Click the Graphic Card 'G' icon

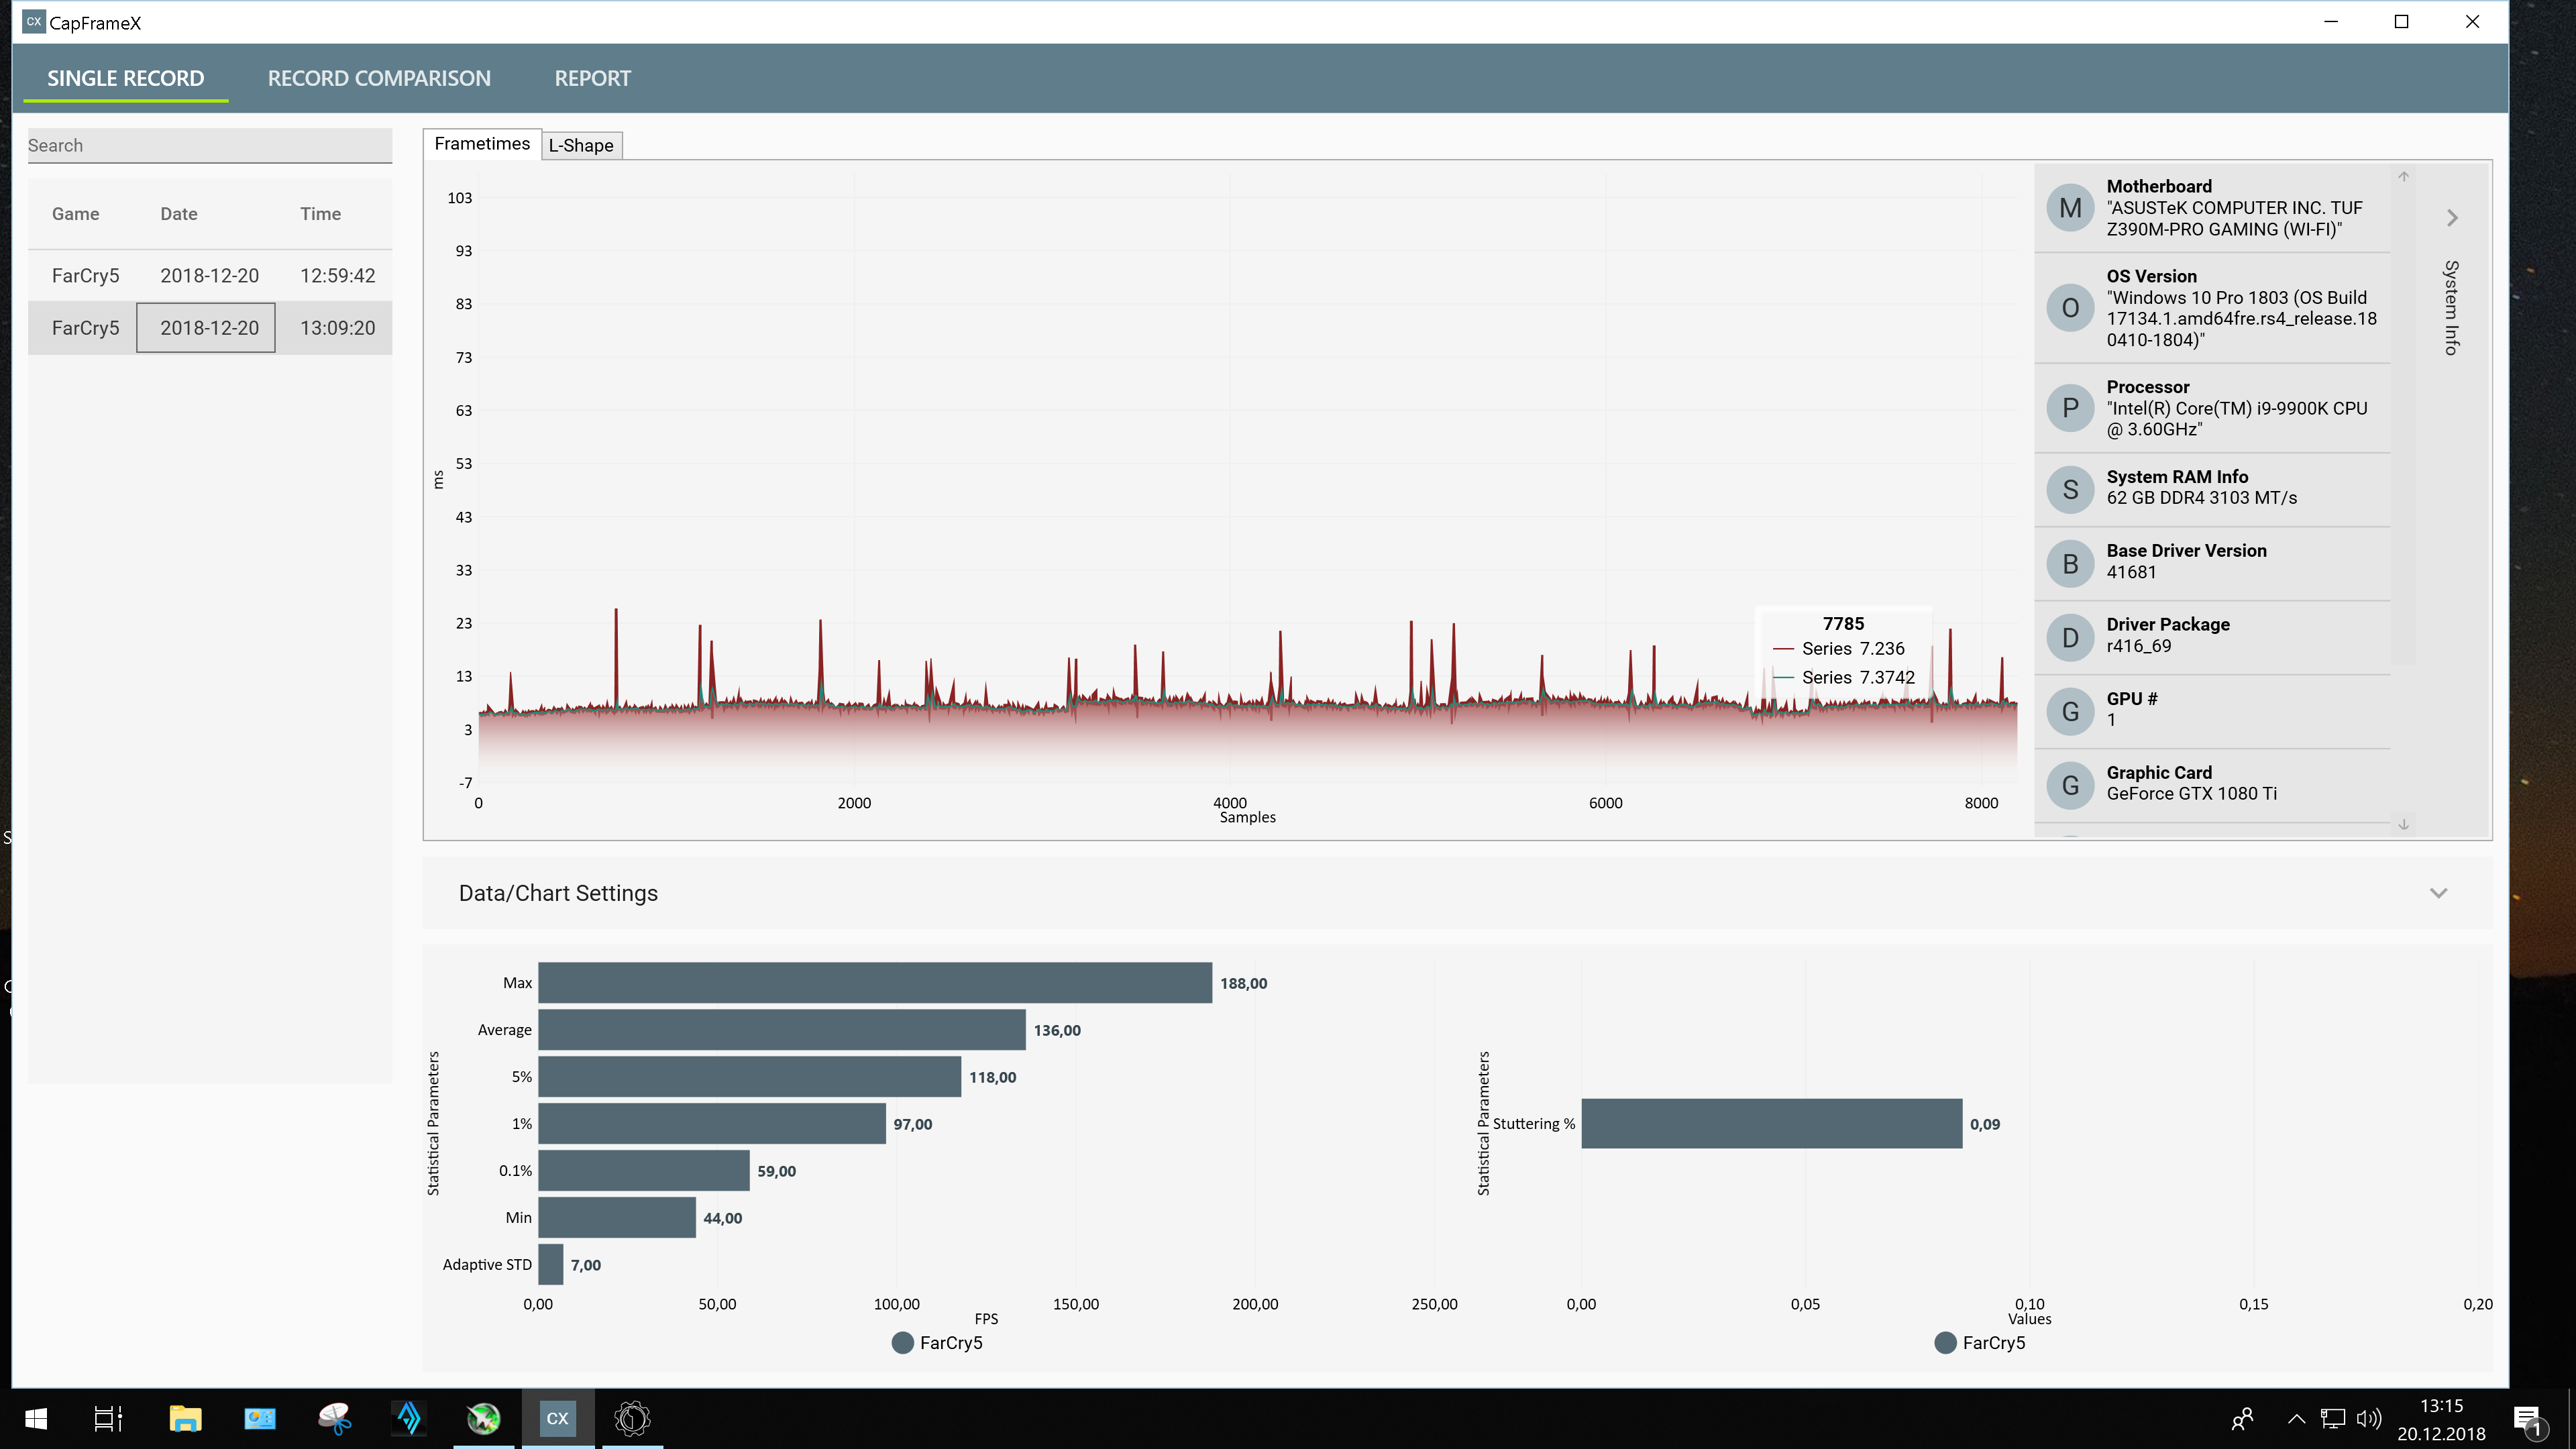[2070, 786]
